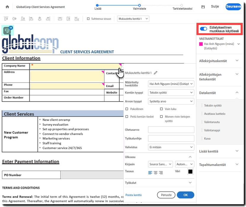Expand Allekirjoituskentät panel

click(x=237, y=61)
